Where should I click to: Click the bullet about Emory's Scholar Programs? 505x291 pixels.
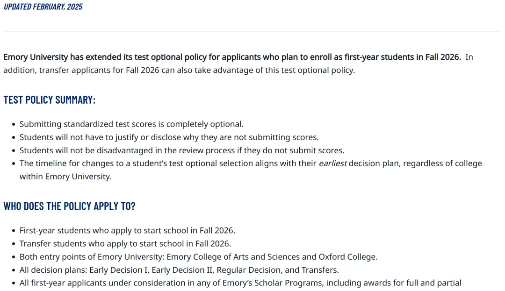point(240,283)
